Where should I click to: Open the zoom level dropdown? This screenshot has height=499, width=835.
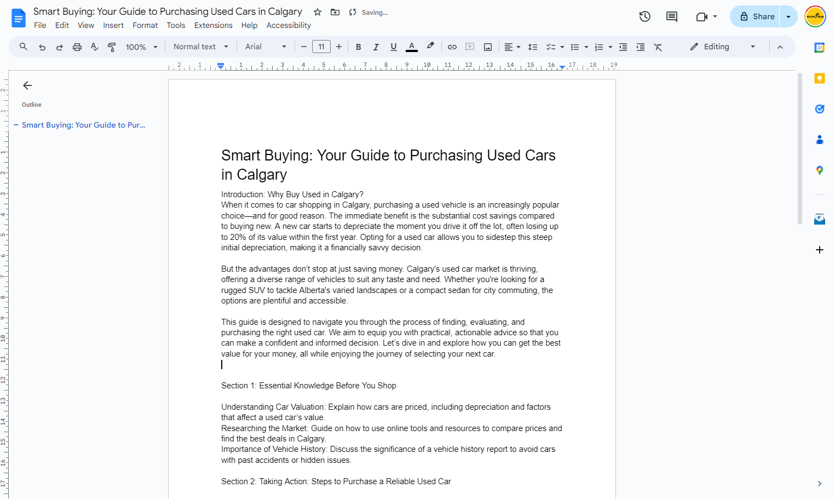click(x=142, y=47)
